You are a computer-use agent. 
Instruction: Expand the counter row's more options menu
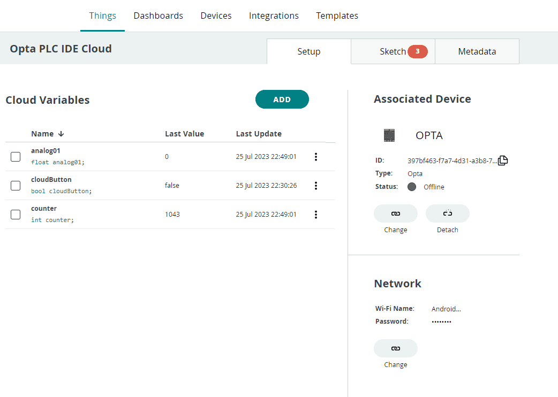pos(316,215)
